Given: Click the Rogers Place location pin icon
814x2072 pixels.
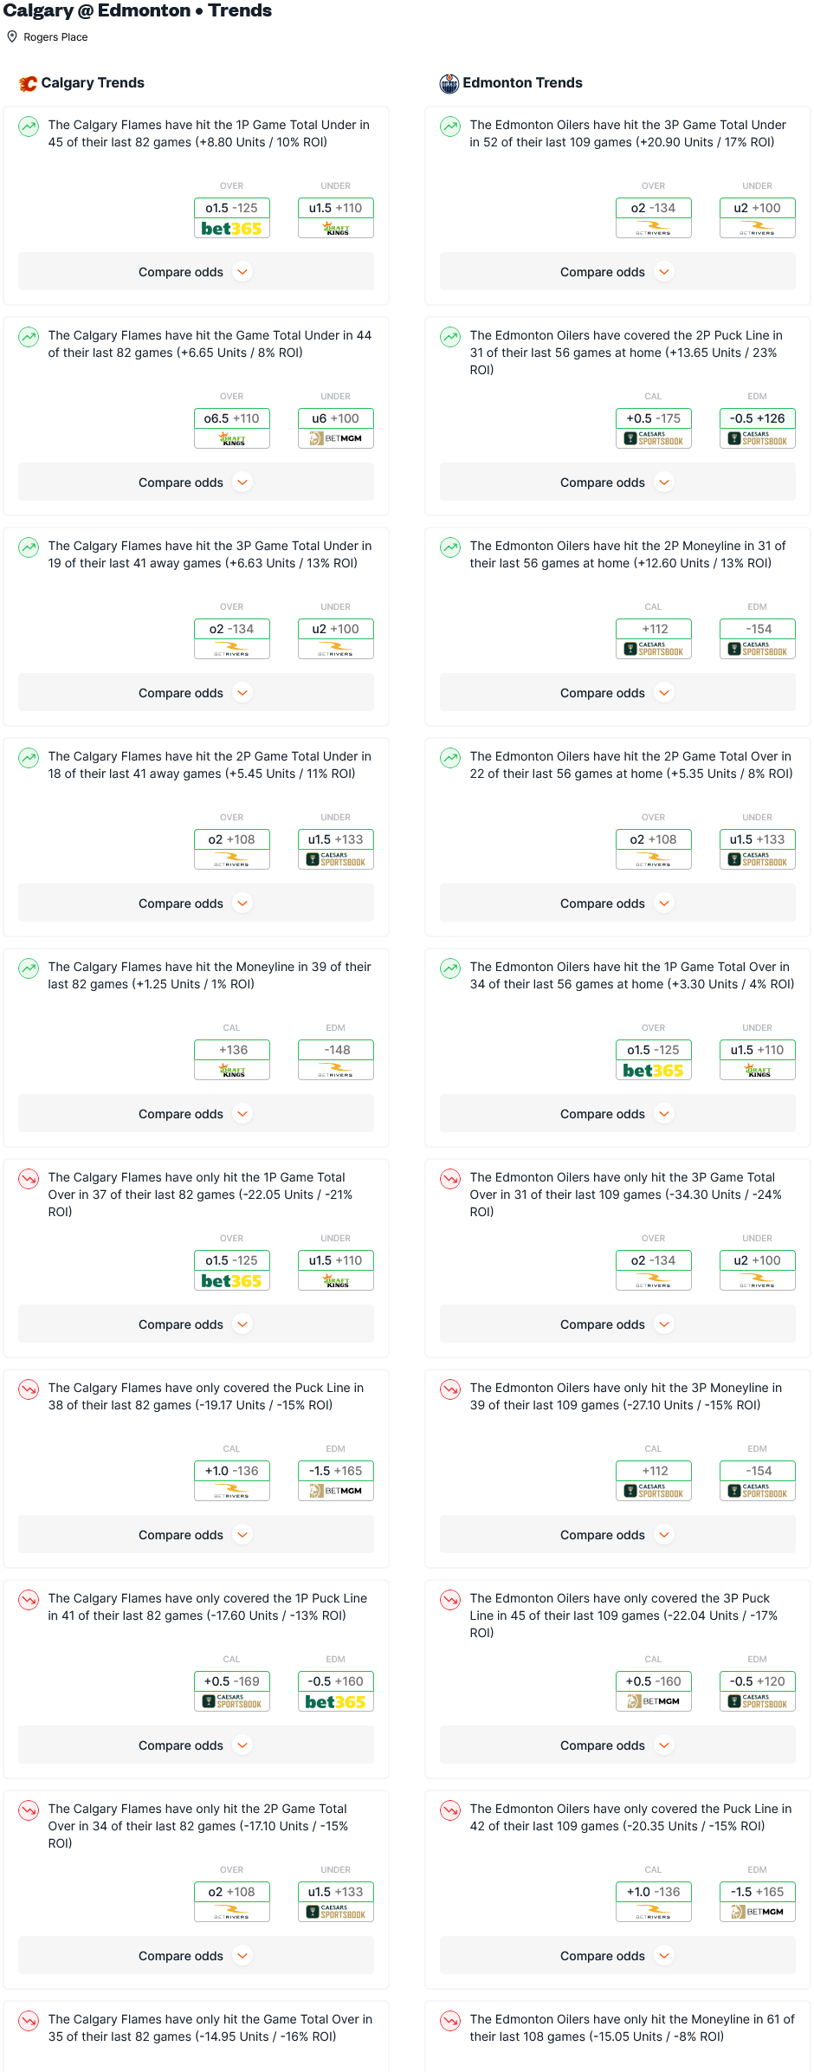Looking at the screenshot, I should (12, 37).
